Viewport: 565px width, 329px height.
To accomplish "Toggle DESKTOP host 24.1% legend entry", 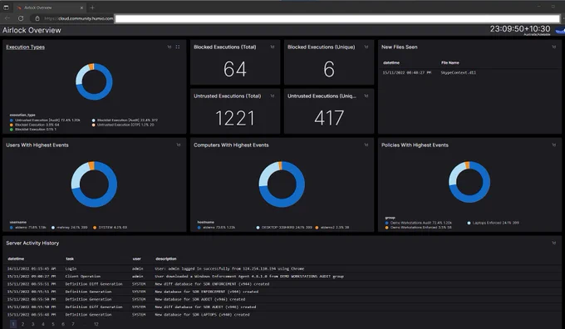I will [x=284, y=228].
